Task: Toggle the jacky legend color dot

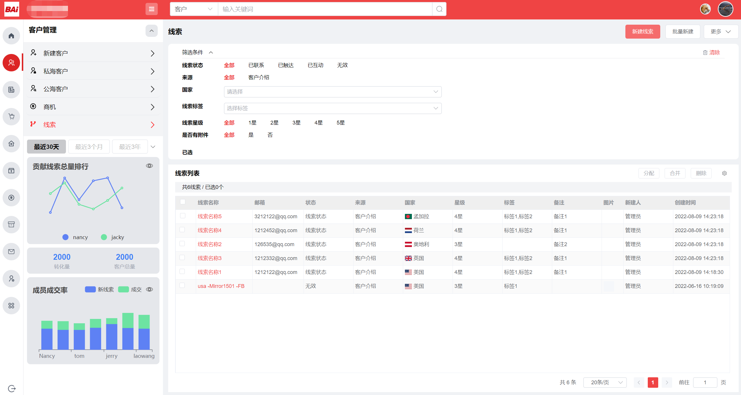Action: tap(104, 237)
